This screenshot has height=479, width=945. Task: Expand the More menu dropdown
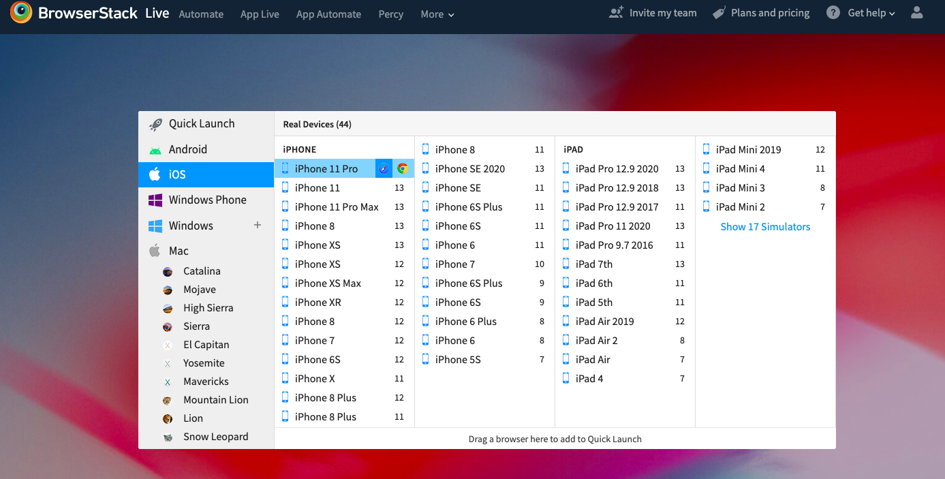point(437,14)
